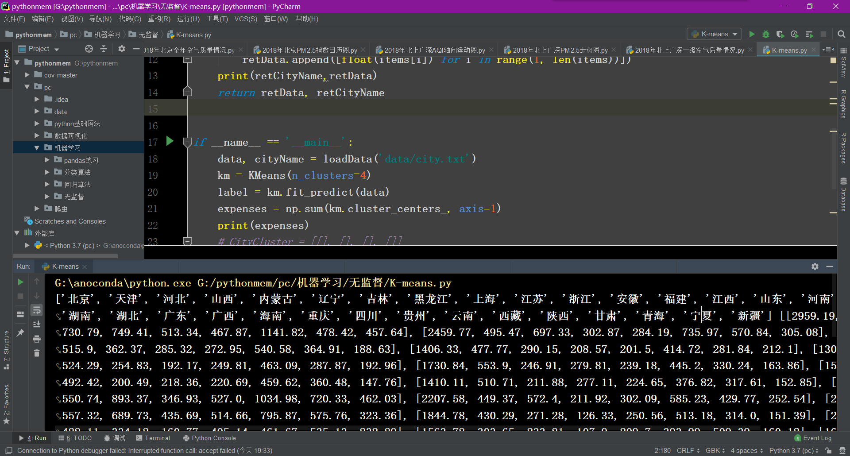Collapse the 外部库 node
Screen dimensions: 850x456
pyautogui.click(x=17, y=233)
